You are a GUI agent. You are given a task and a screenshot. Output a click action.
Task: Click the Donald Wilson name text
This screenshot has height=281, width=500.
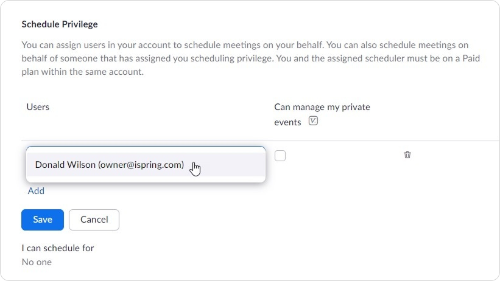click(x=65, y=165)
